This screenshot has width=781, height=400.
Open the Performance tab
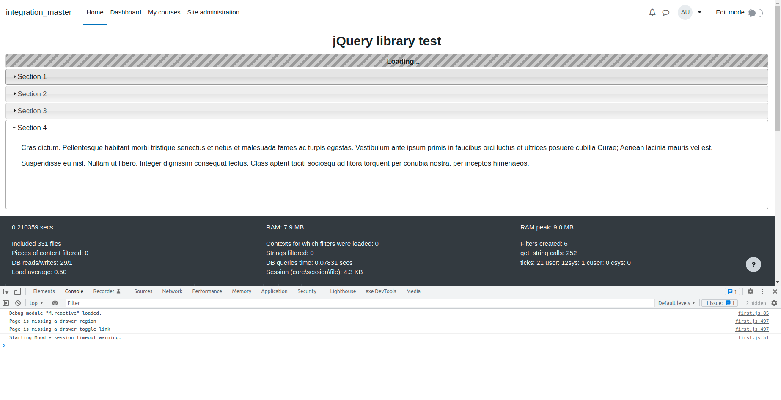207,291
